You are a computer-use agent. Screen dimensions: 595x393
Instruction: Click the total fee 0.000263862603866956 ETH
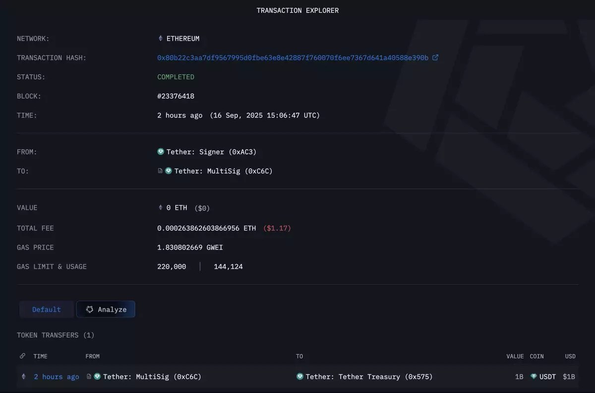coord(207,228)
